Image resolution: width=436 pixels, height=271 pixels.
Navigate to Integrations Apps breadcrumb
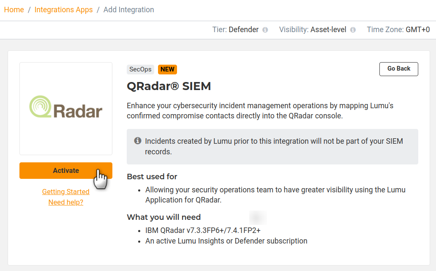point(63,10)
